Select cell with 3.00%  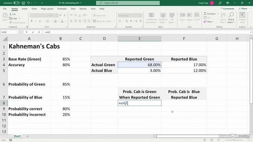(x=140, y=71)
